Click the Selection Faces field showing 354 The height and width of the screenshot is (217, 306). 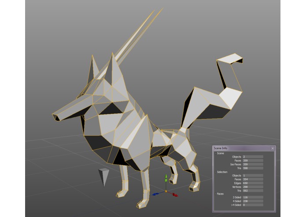(253, 179)
